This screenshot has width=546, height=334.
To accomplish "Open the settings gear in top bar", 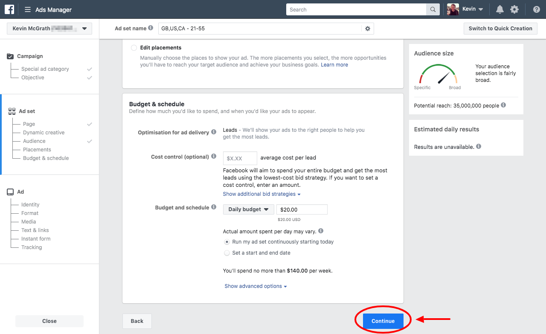I will point(514,10).
